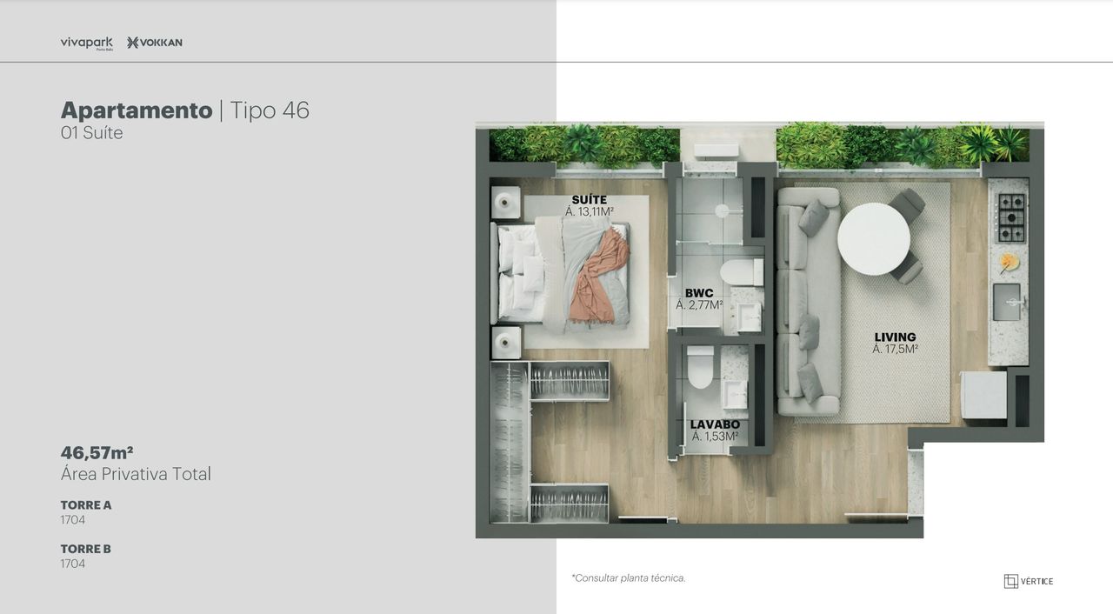Screen dimensions: 1113x614
Task: Click the Living area label
Action: [x=895, y=337]
